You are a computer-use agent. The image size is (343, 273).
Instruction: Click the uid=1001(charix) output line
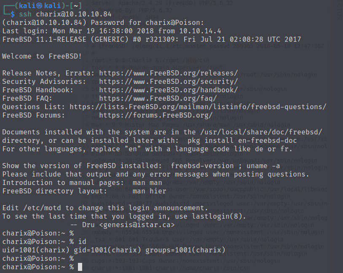pos(114,250)
